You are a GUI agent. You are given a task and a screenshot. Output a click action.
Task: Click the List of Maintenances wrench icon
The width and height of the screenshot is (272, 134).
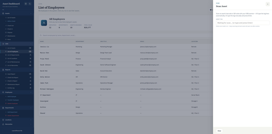point(6,62)
